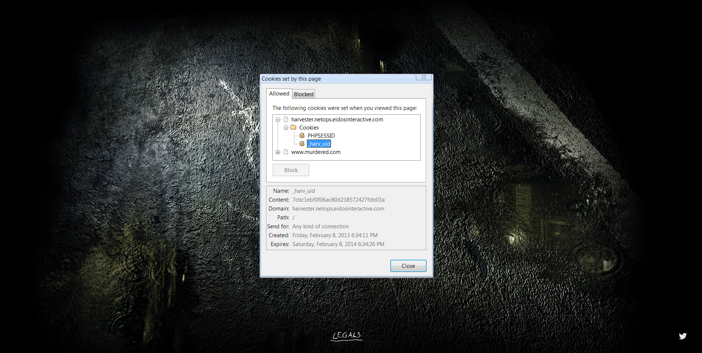Click the yellow Cookies folder icon
This screenshot has width=702, height=353.
point(294,128)
